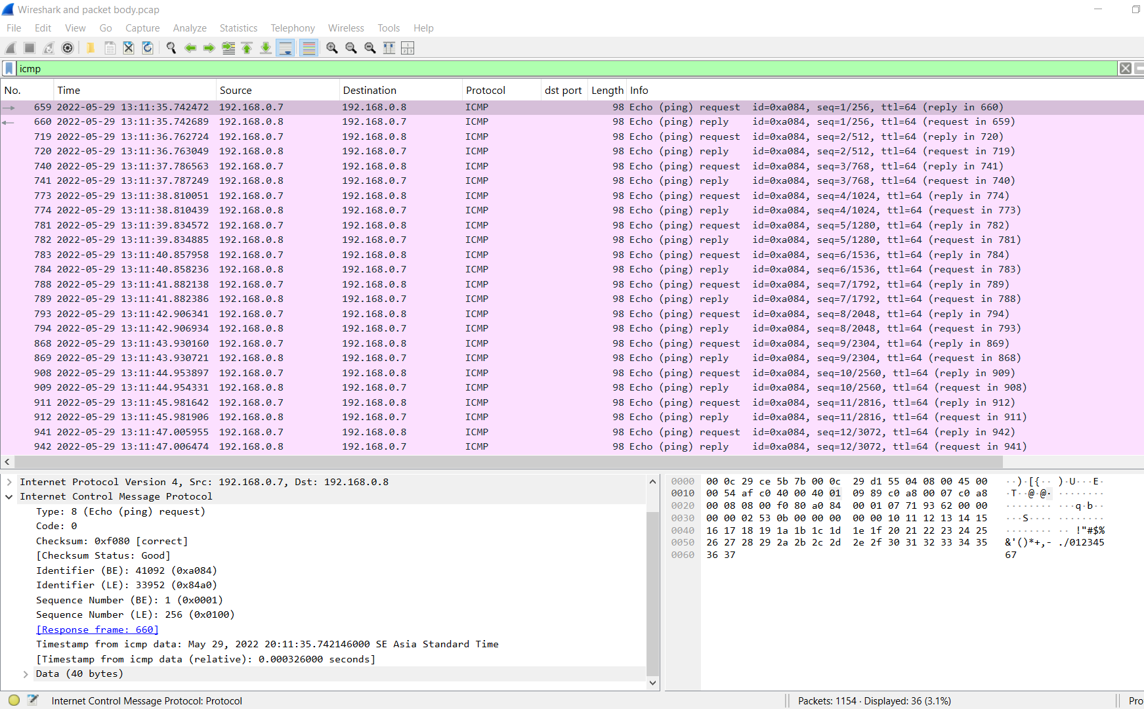The width and height of the screenshot is (1144, 709).
Task: Open the Statistics menu
Action: tap(238, 28)
